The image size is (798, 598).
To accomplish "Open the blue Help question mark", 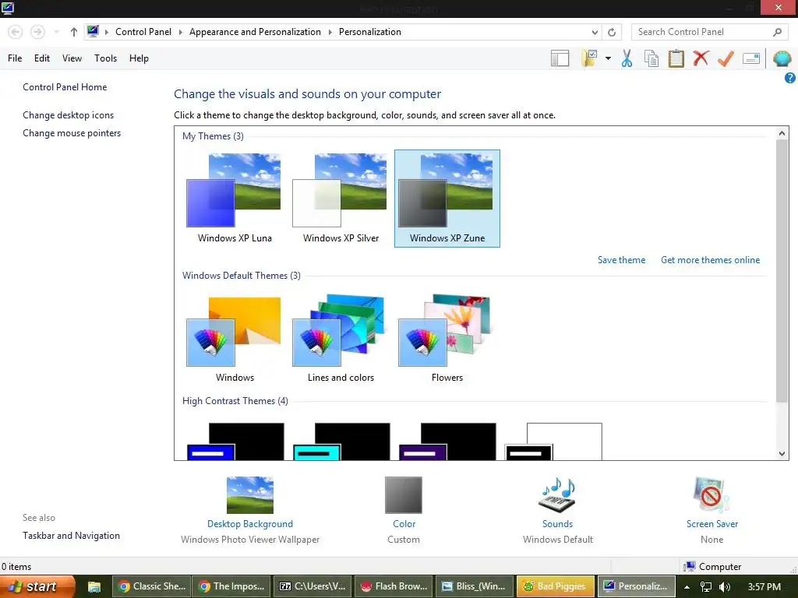I will [x=790, y=78].
